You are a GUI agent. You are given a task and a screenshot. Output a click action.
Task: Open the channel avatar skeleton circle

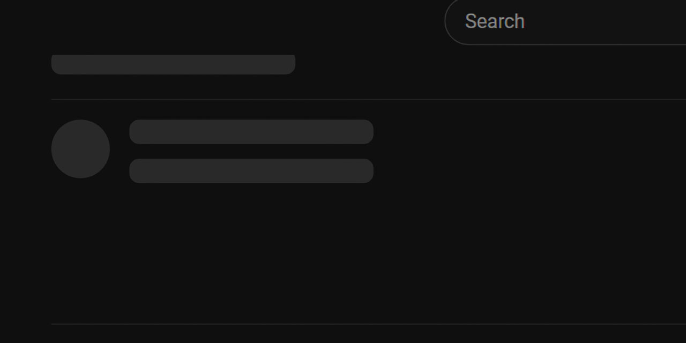click(80, 149)
